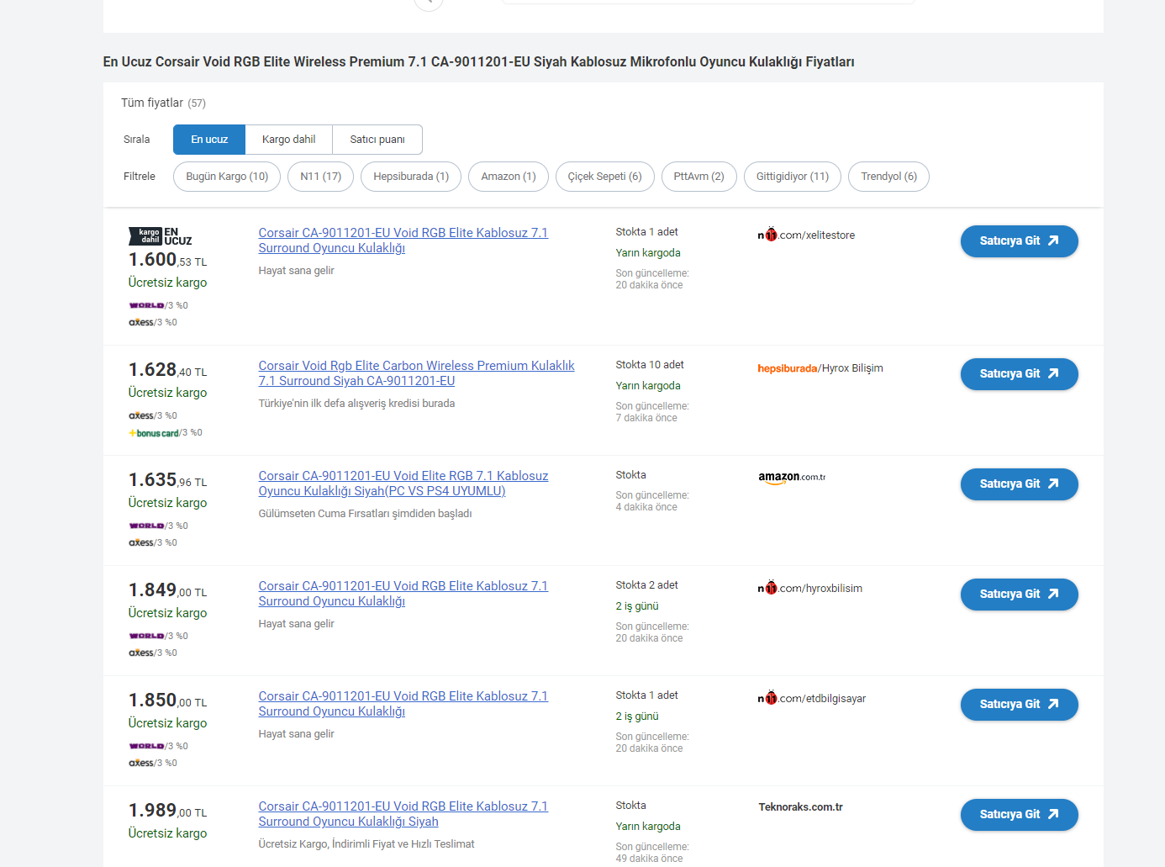The image size is (1165, 867).
Task: Filter by N11 (17) sellers
Action: [x=320, y=177]
